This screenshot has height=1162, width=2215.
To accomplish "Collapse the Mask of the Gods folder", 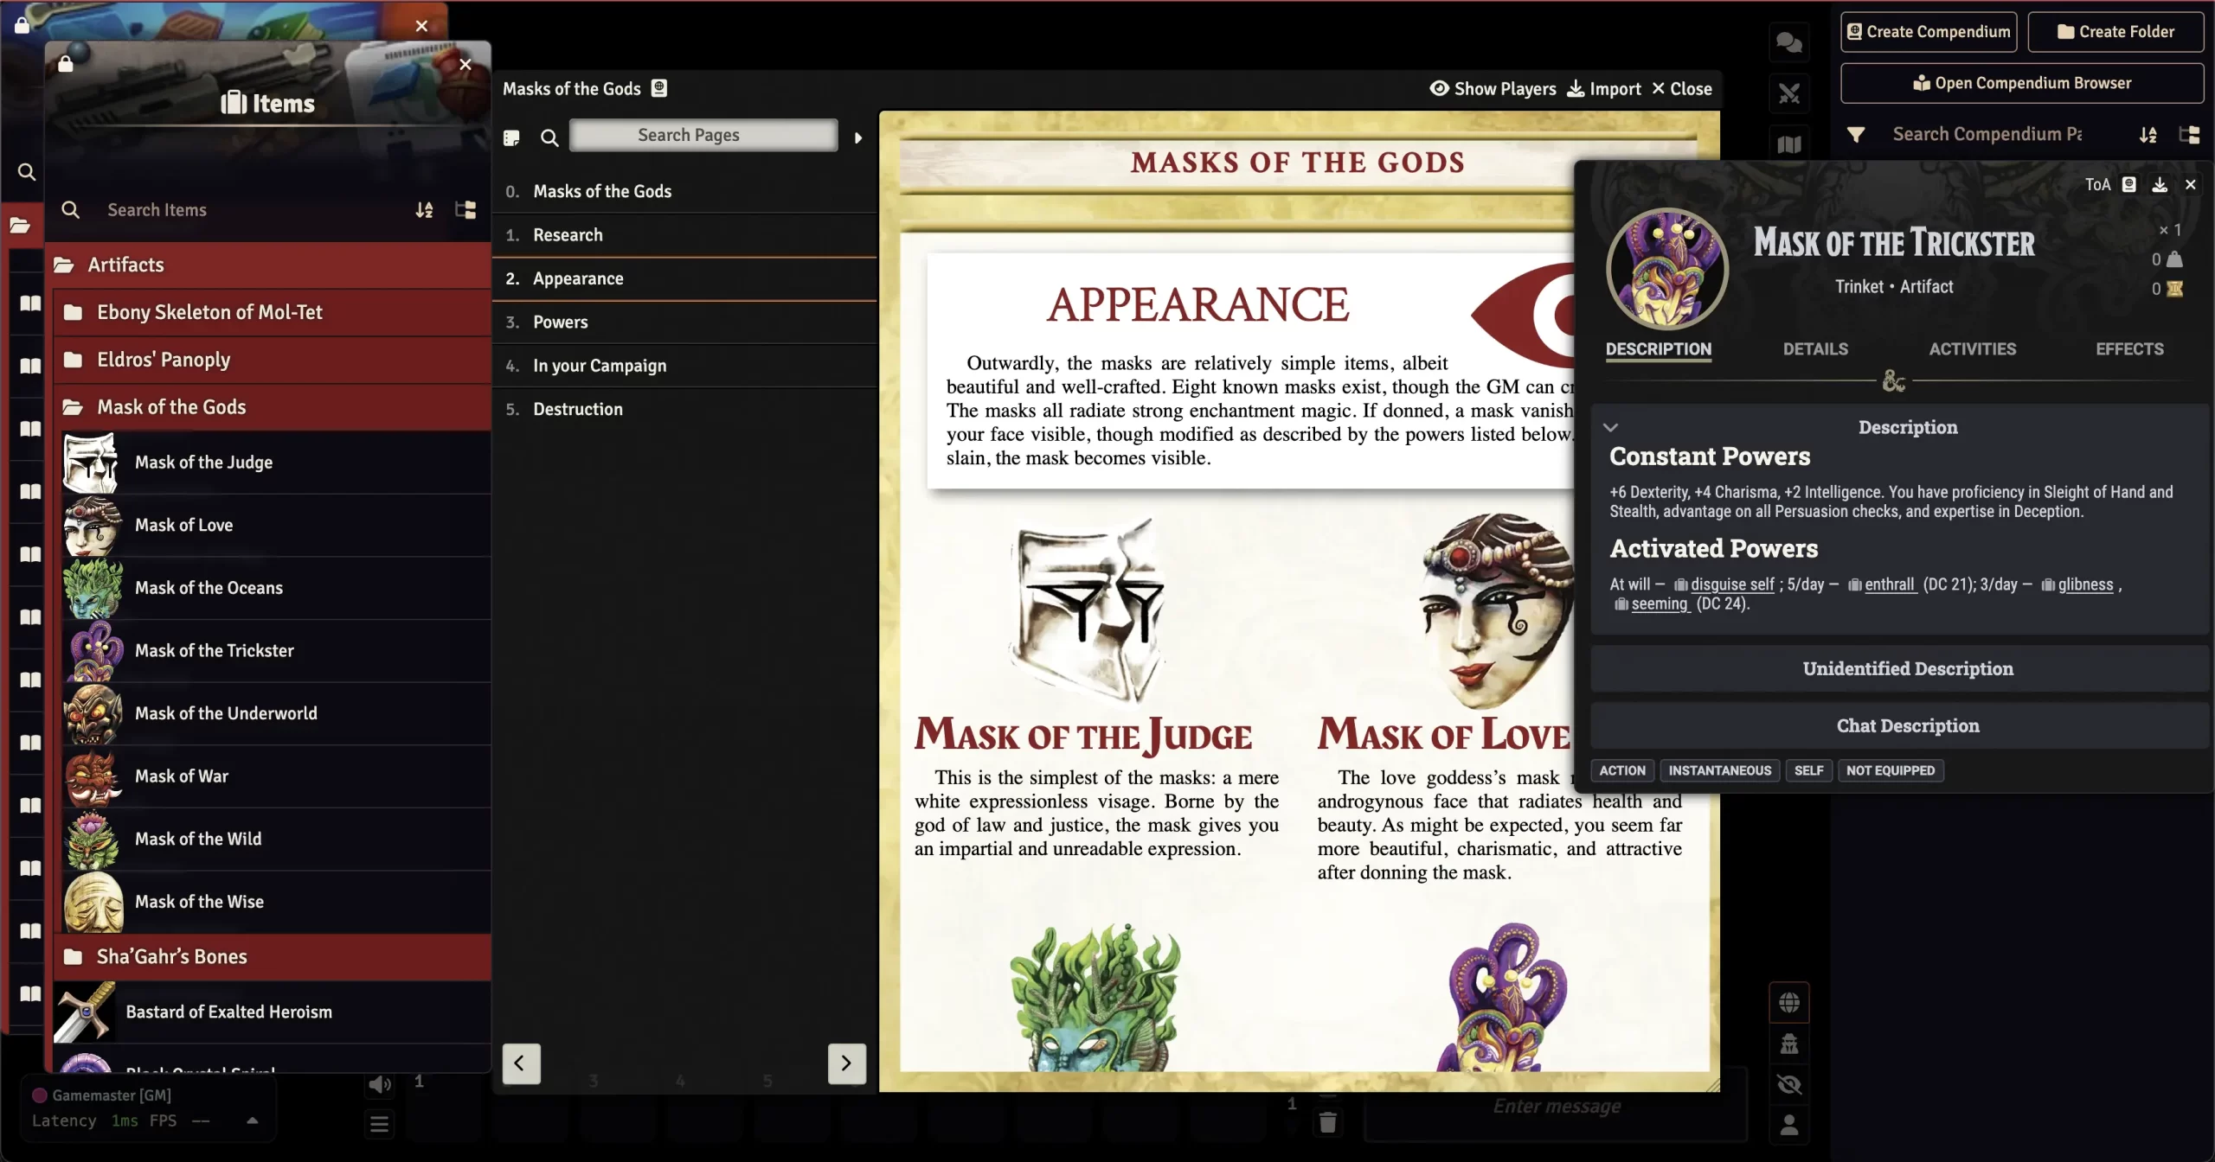I will (171, 407).
